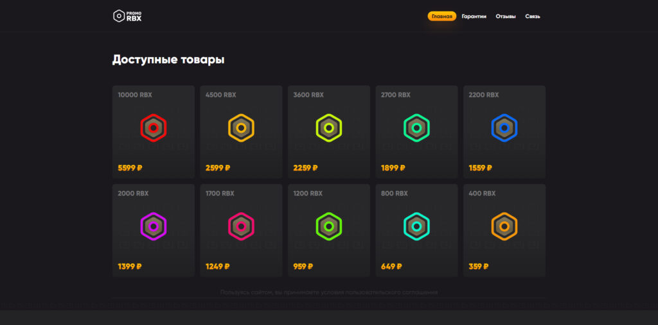This screenshot has height=325, width=658.
Task: Click the 400 RBX title
Action: (x=482, y=194)
